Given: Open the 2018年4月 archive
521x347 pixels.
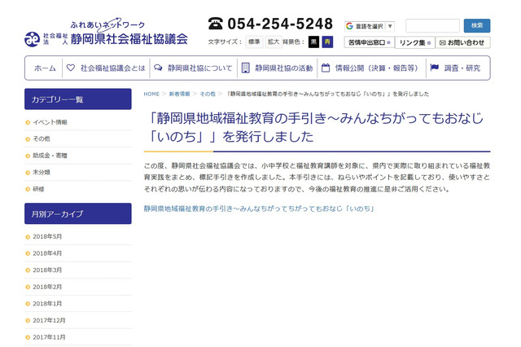Looking at the screenshot, I should pos(47,253).
